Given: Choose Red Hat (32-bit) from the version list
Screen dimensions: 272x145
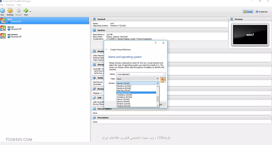Looking at the screenshot, I should (136, 90).
